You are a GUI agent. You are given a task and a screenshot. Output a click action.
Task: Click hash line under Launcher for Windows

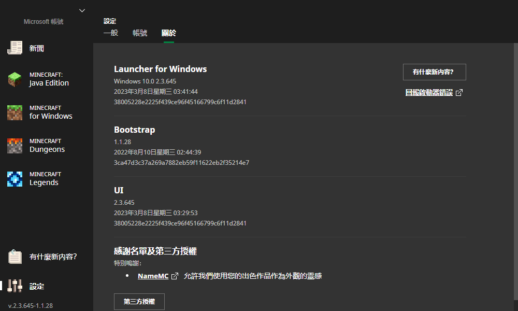coord(180,102)
